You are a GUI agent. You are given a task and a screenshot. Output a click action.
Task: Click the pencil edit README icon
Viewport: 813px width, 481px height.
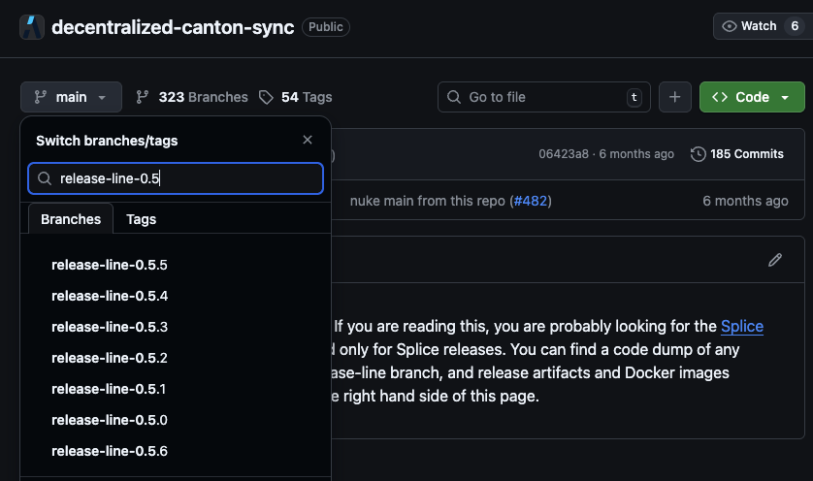tap(774, 260)
